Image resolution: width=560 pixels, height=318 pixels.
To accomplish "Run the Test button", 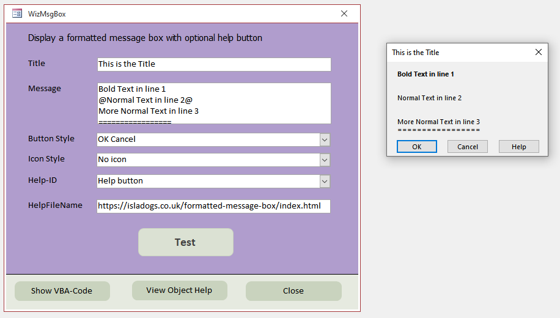I will pyautogui.click(x=186, y=242).
